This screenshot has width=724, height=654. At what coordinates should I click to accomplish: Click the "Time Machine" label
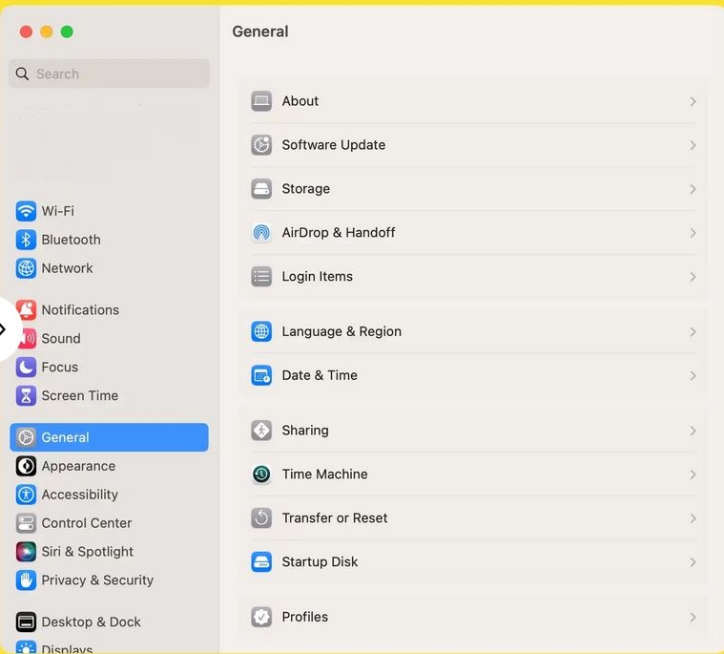coord(325,475)
